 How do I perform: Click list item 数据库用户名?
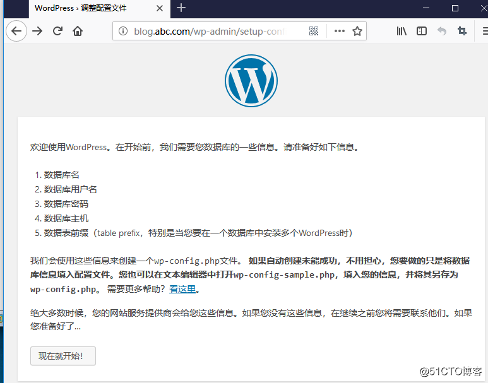tap(70, 189)
